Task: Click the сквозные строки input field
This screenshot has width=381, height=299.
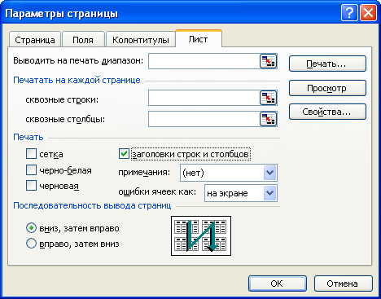Action: coord(204,98)
